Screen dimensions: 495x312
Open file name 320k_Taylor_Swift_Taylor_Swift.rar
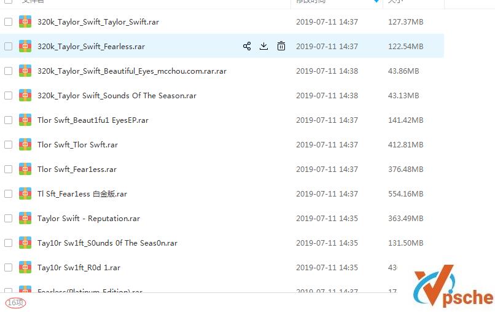click(x=98, y=21)
